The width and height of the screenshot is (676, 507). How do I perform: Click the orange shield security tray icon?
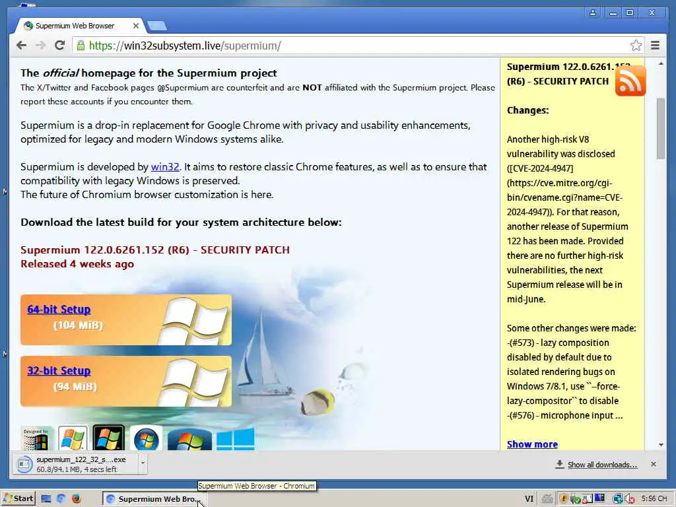[563, 499]
